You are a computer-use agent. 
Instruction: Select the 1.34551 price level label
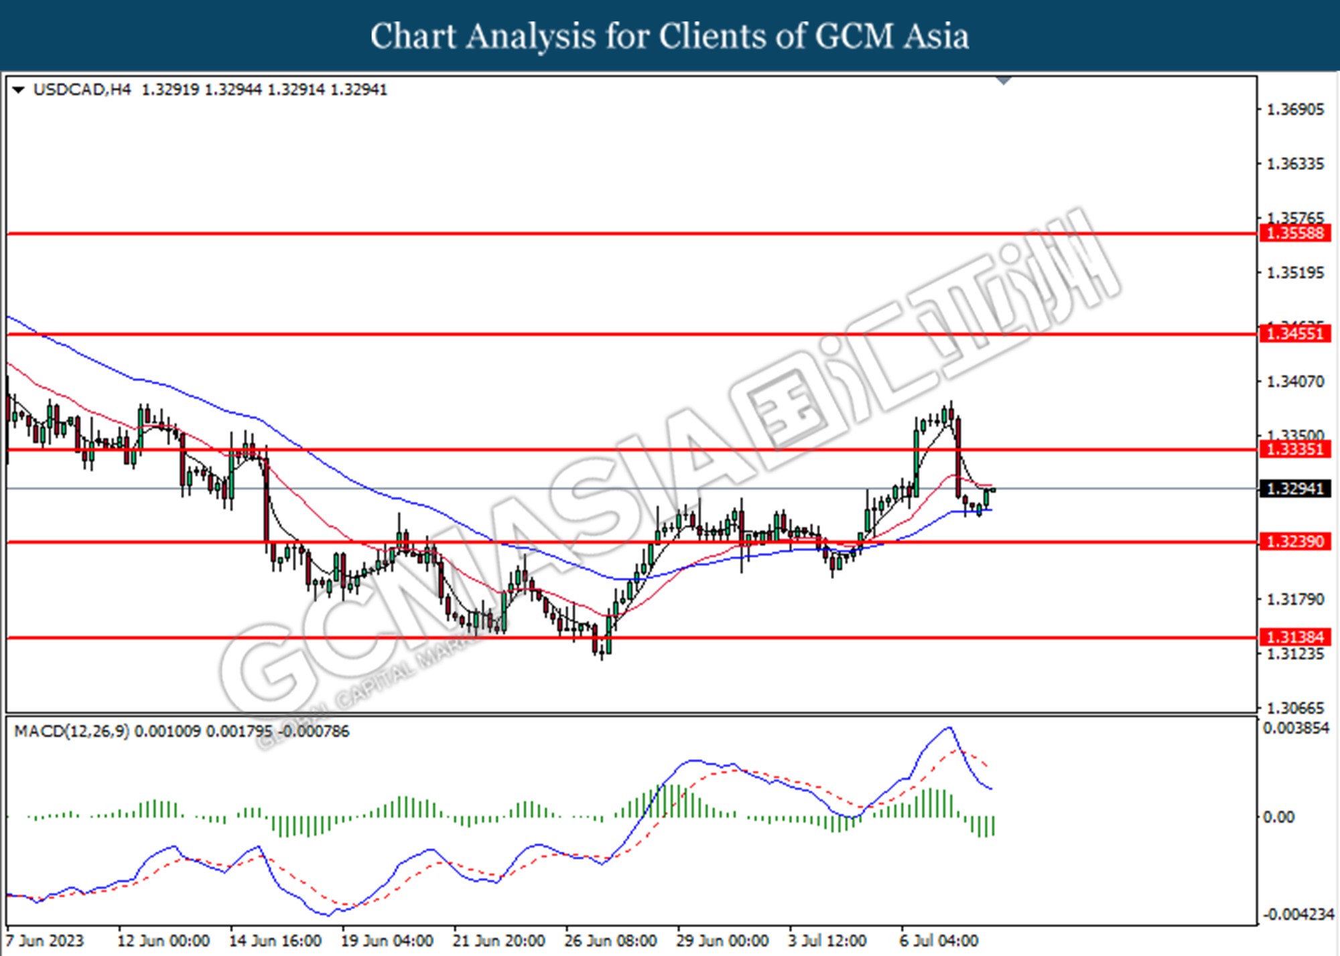pos(1295,333)
